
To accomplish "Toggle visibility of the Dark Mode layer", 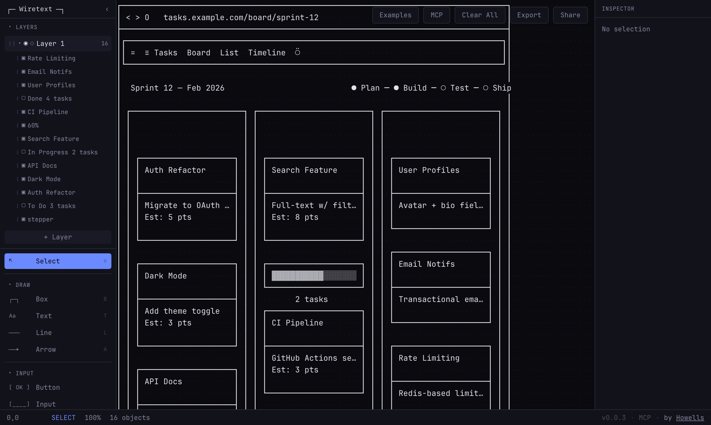I will [x=24, y=179].
